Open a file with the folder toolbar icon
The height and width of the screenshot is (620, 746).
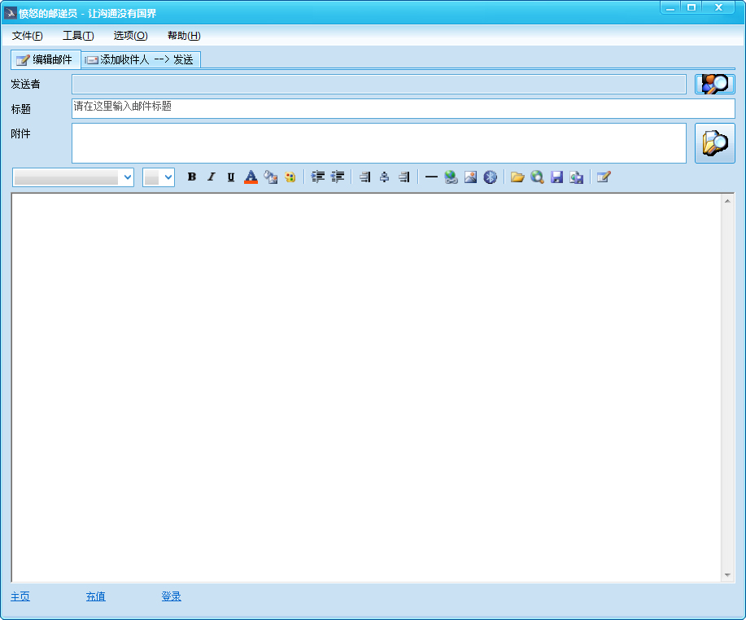518,177
